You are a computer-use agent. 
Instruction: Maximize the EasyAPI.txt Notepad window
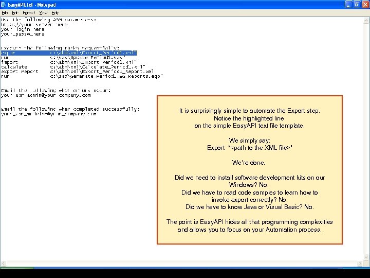(357, 5)
